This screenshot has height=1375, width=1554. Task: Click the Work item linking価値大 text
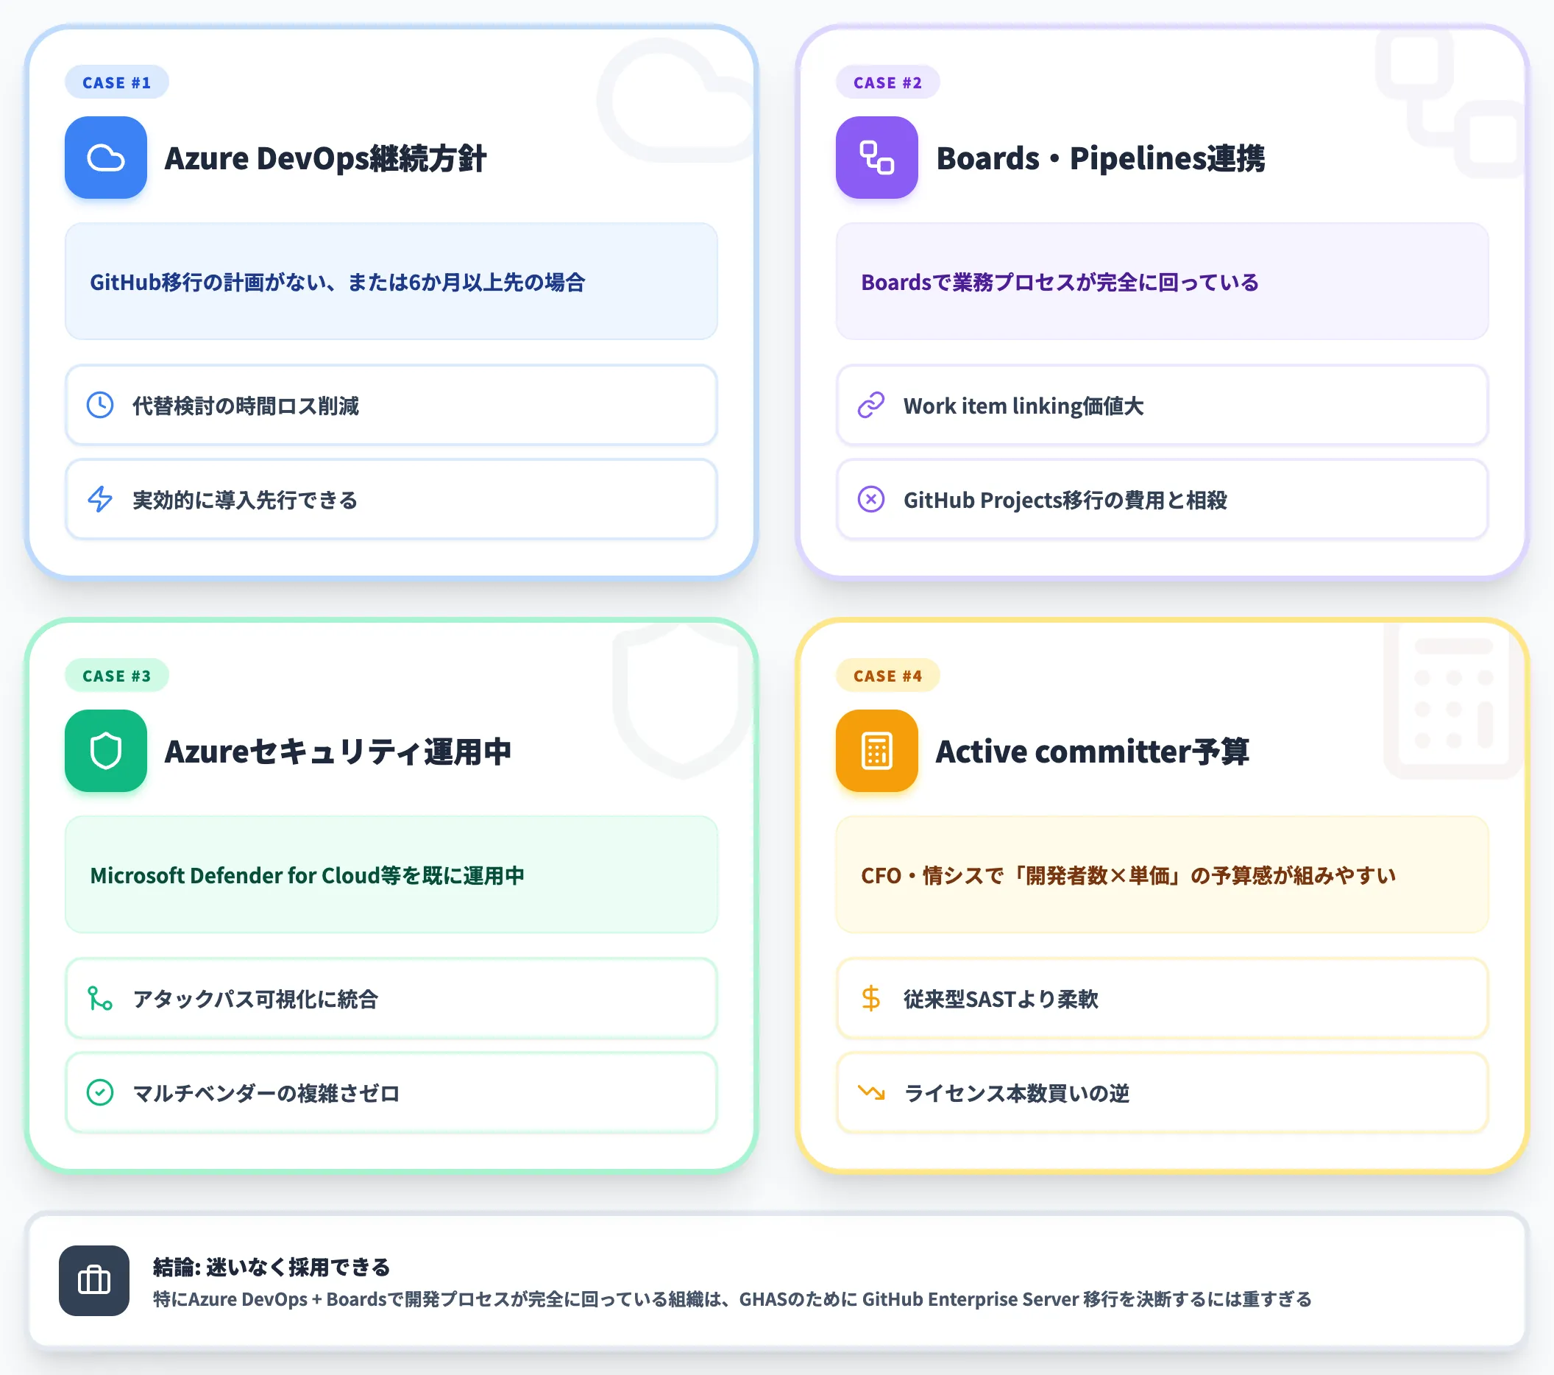[1023, 406]
